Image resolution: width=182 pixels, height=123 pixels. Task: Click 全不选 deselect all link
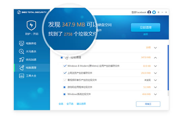tap(70, 104)
